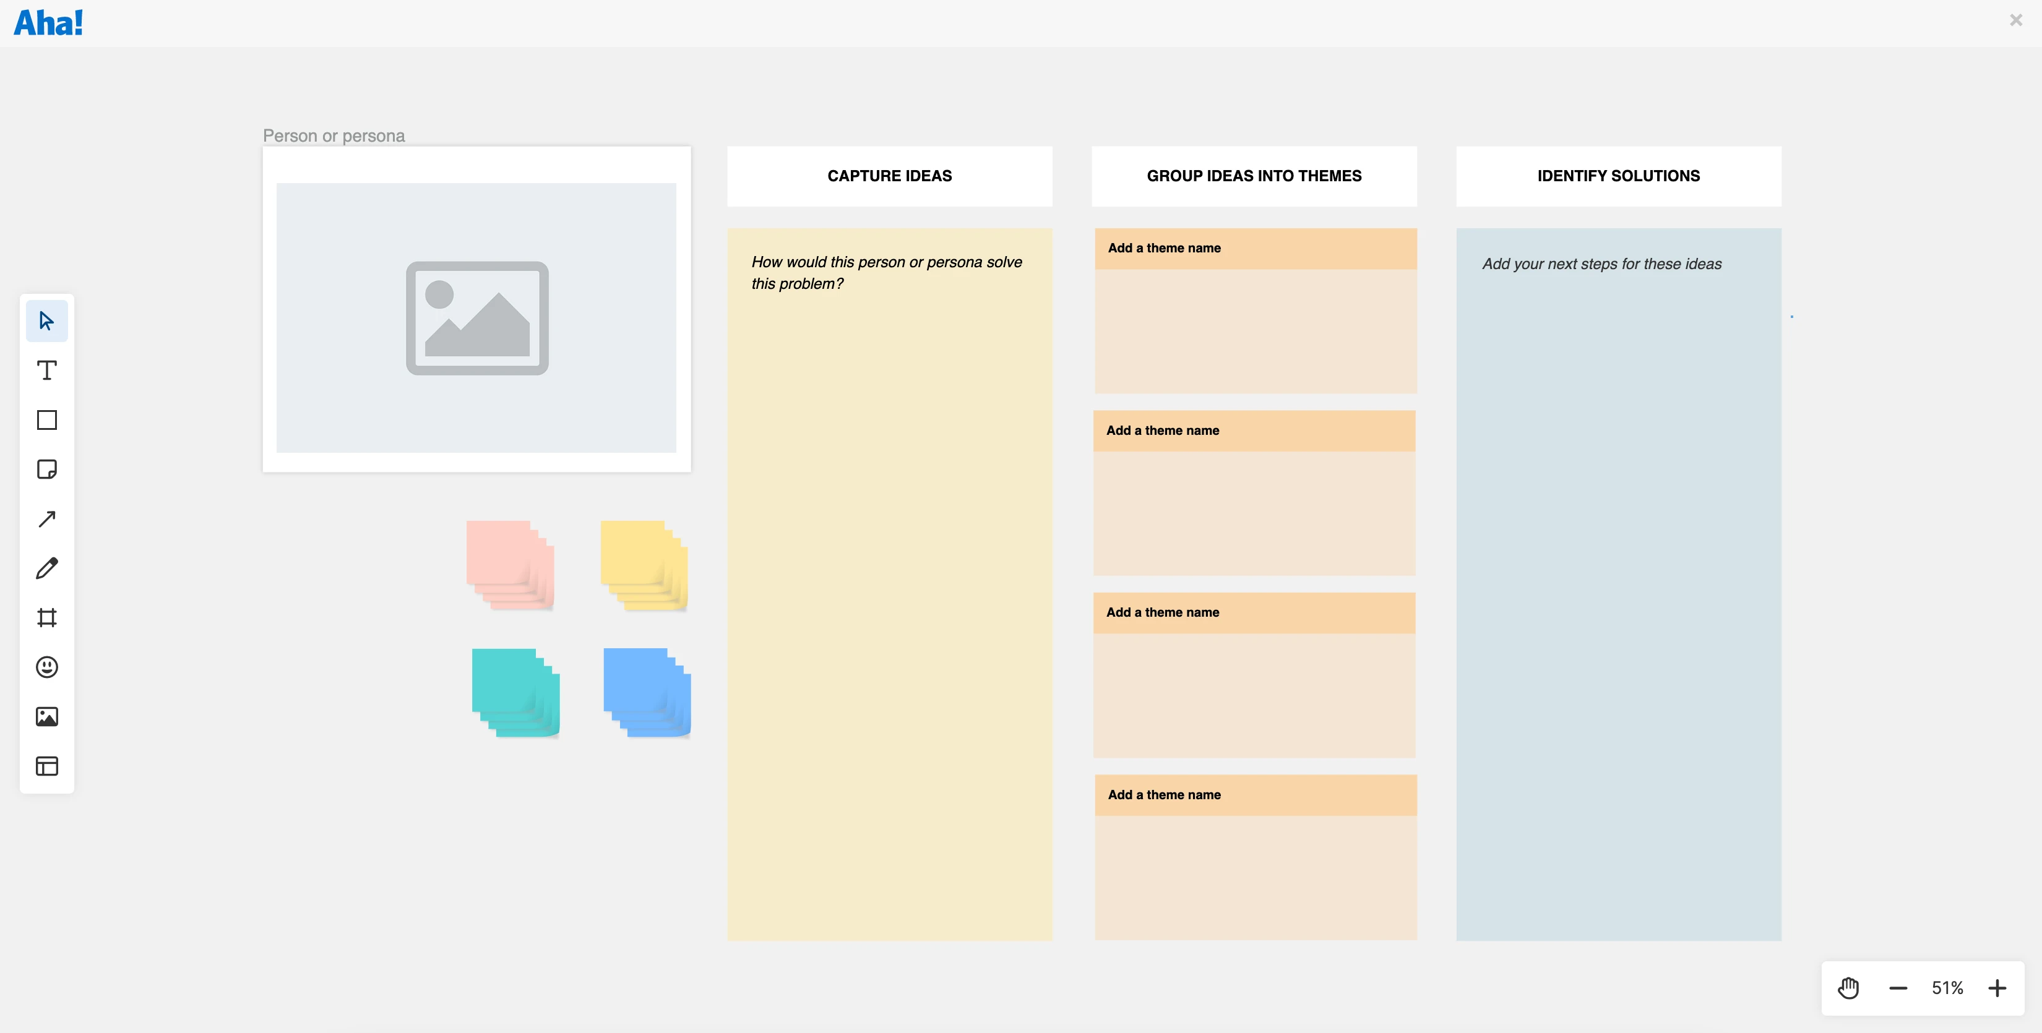Image resolution: width=2042 pixels, height=1033 pixels.
Task: Select the blue sticky note stack
Action: (x=646, y=692)
